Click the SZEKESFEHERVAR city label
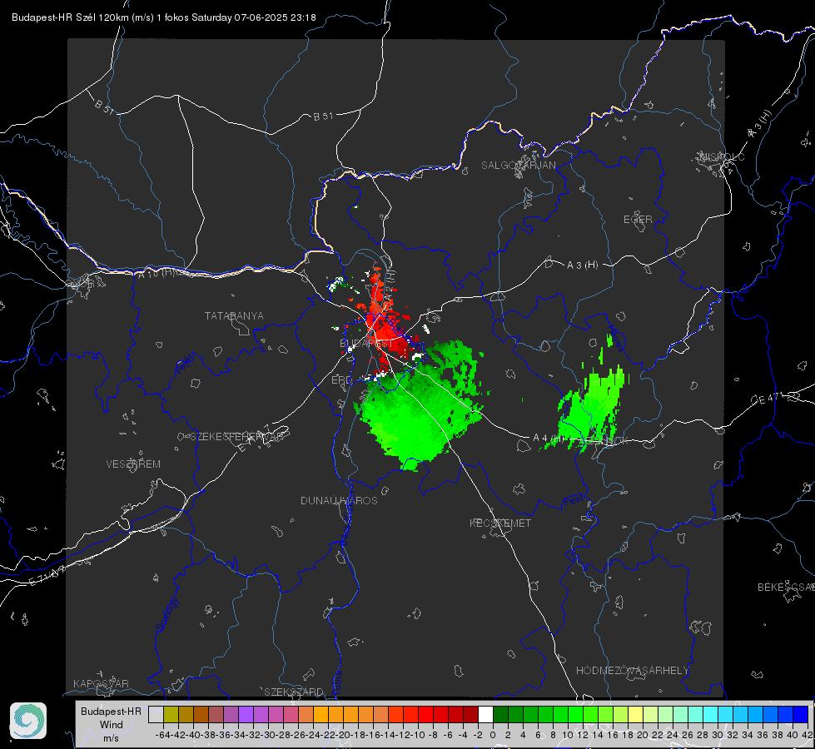 click(x=237, y=436)
